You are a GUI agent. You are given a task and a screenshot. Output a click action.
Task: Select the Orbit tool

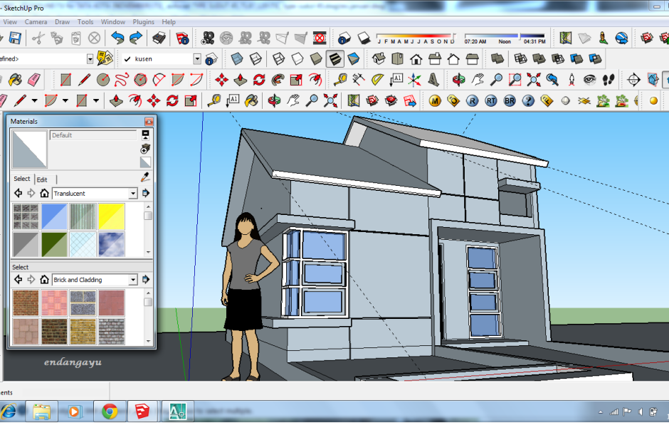(458, 80)
